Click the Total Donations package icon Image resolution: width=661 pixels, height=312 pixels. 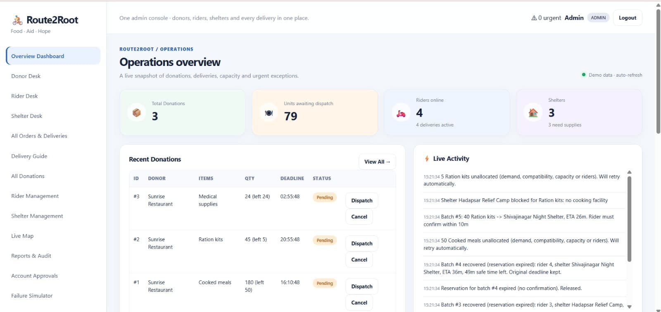coord(137,112)
